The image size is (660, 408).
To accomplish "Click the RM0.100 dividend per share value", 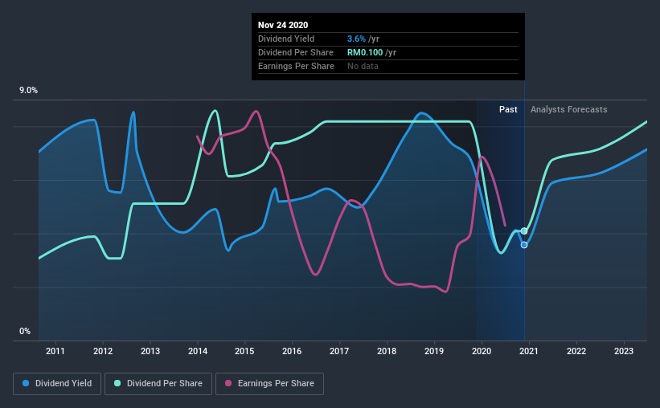I will click(x=365, y=52).
